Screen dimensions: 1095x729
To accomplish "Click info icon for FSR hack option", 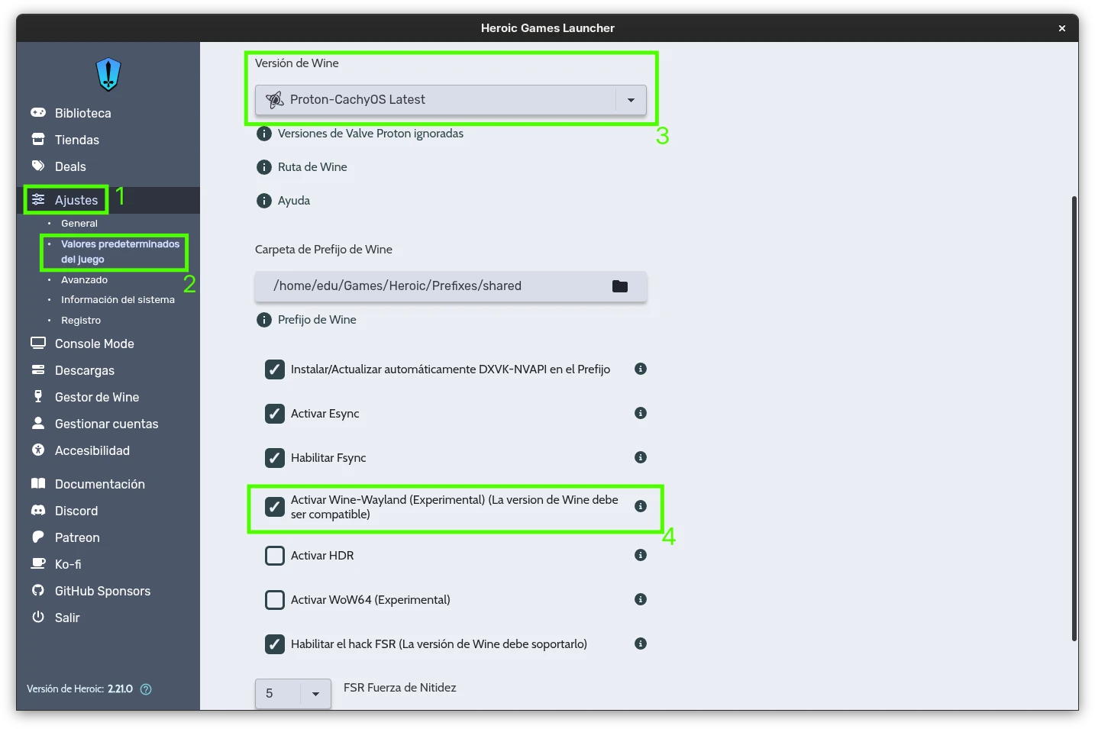I will pyautogui.click(x=641, y=644).
